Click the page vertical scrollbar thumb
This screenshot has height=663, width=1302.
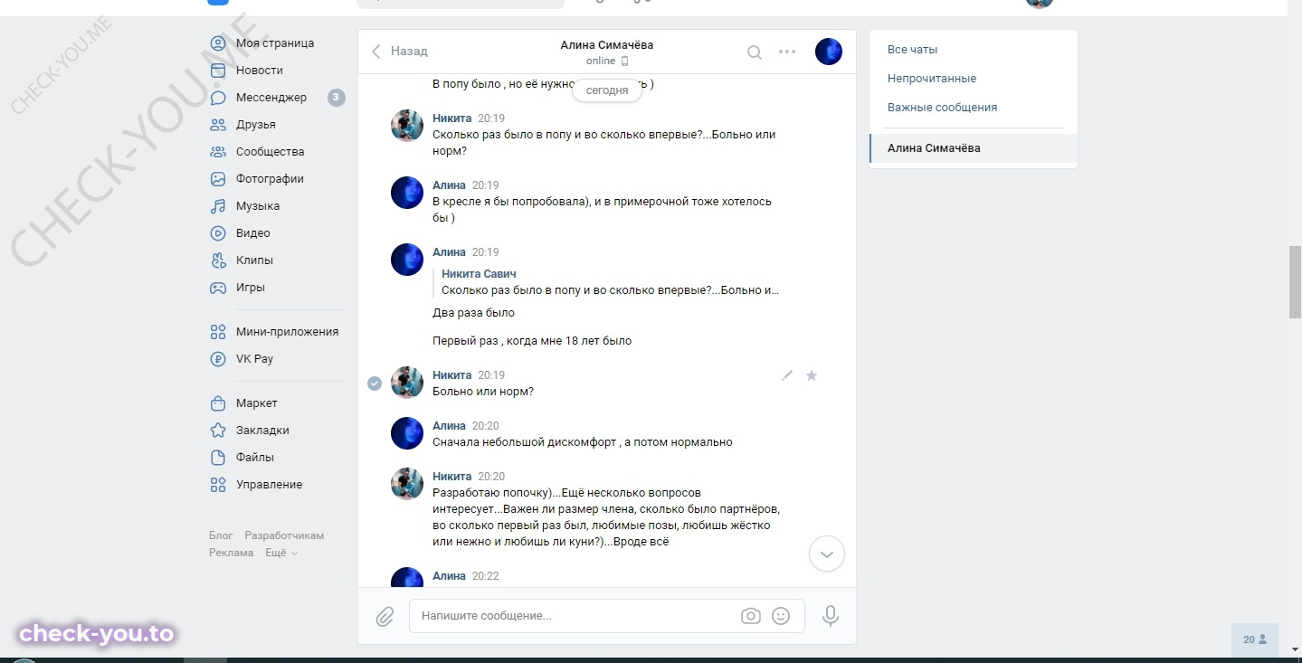click(x=1295, y=281)
